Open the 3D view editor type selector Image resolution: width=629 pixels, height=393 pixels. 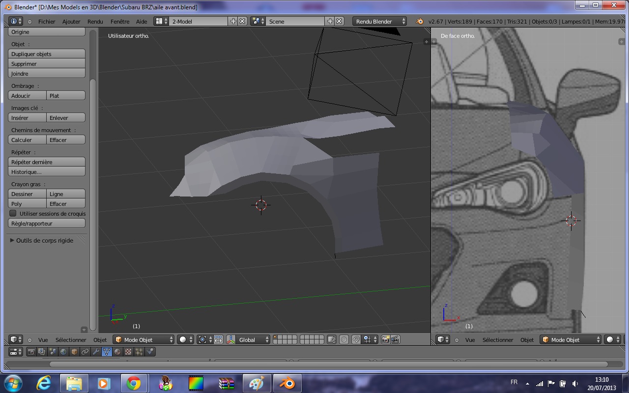16,339
